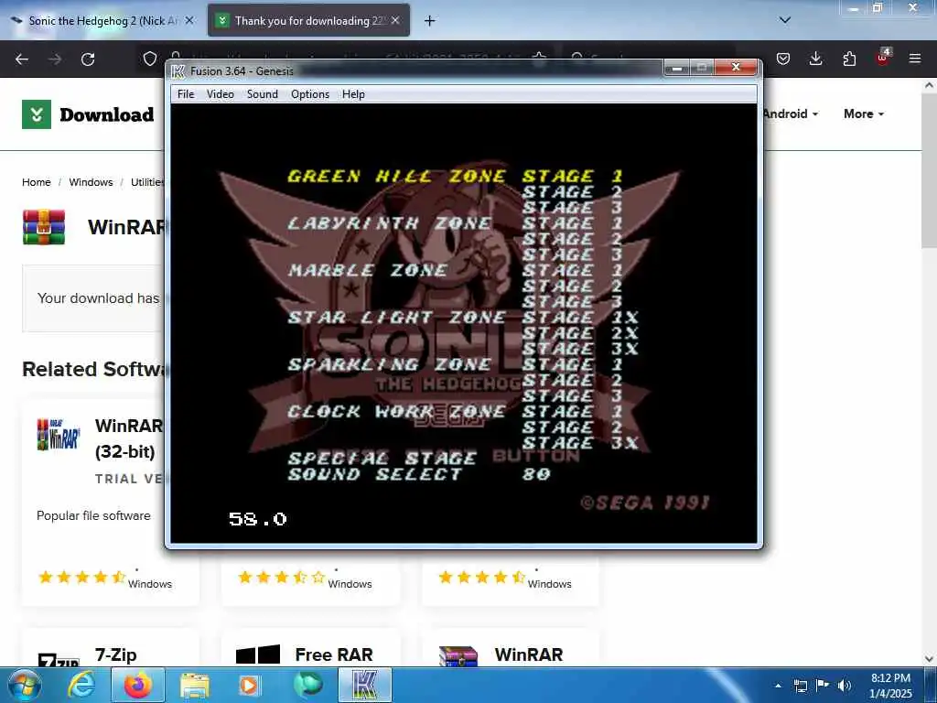This screenshot has width=937, height=703.
Task: Open the WinRAR (32-bit) related software card
Action: tap(128, 438)
